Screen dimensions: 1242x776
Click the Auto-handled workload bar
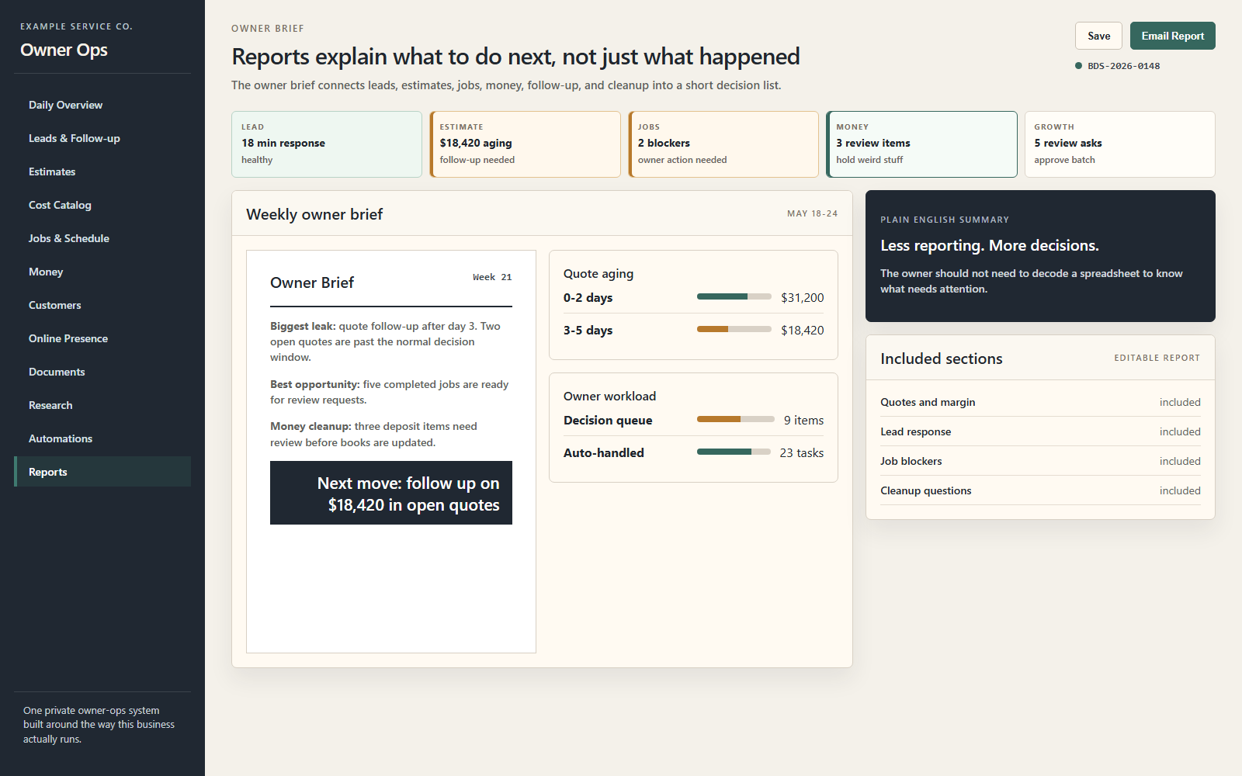pyautogui.click(x=734, y=452)
